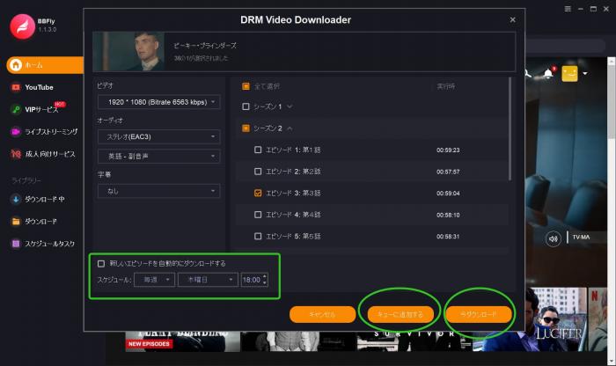Open the profile dropdown arrow
This screenshot has width=616, height=366.
click(585, 73)
